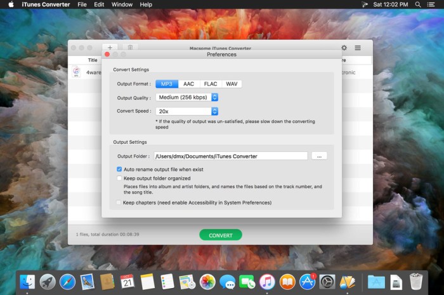444x295 pixels.
Task: Select FLAC output format
Action: (x=210, y=84)
